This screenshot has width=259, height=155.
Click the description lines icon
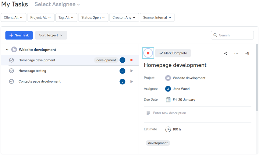(x=148, y=113)
